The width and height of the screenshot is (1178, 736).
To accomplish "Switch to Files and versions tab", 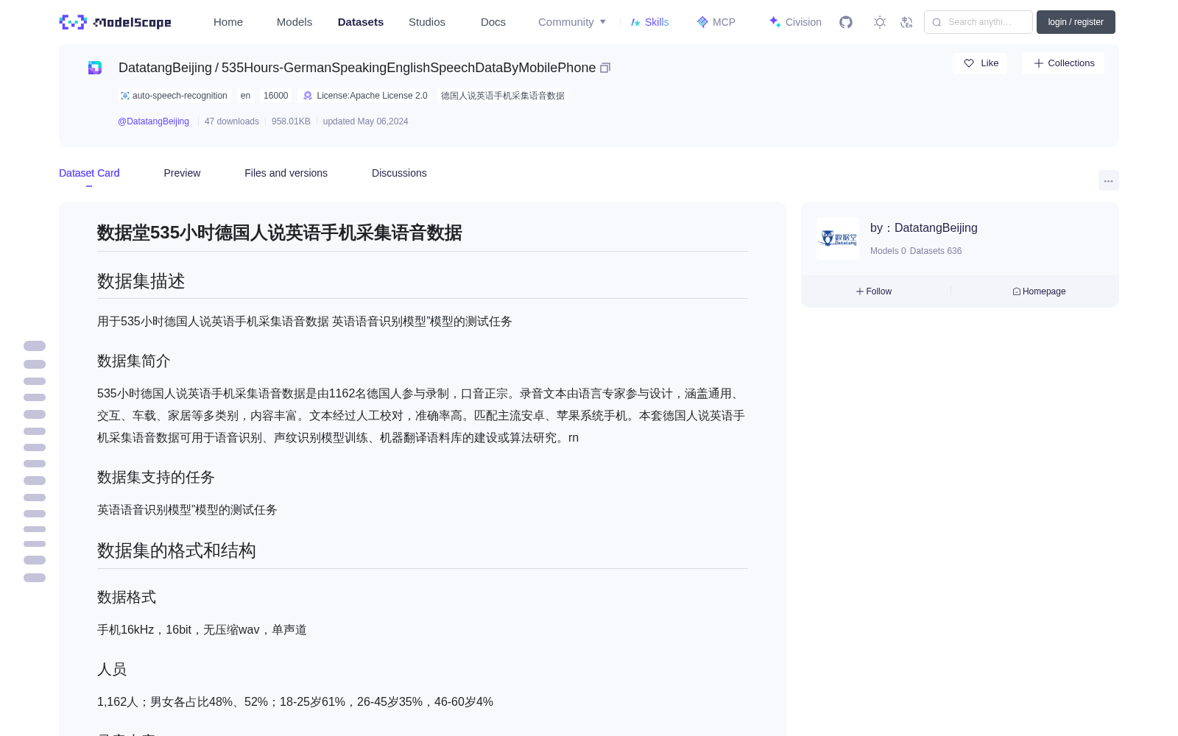I will point(286,173).
